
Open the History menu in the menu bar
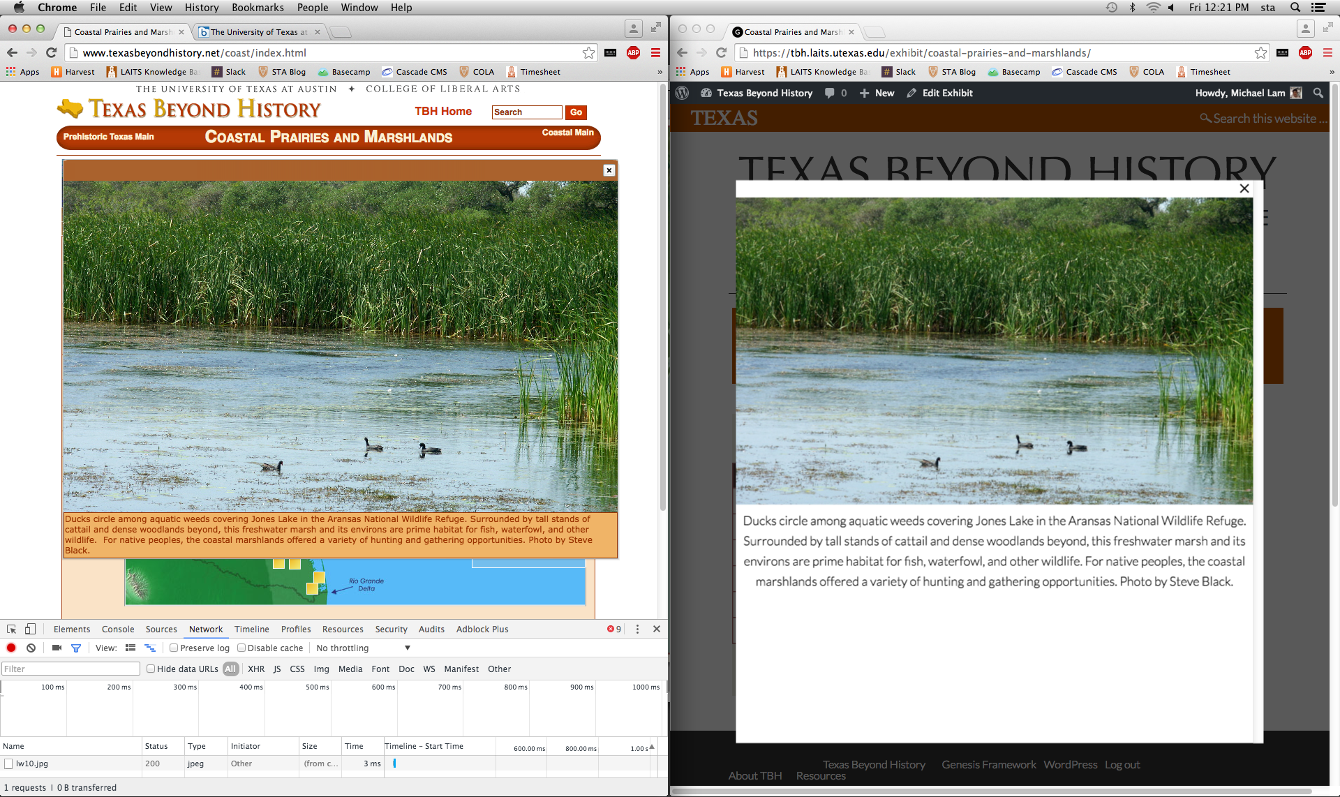pyautogui.click(x=202, y=8)
